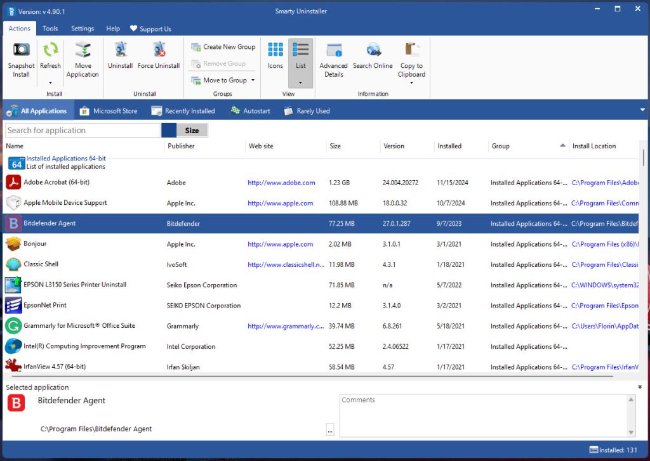Click the Intel Computing Improvement Program icon

click(x=13, y=346)
